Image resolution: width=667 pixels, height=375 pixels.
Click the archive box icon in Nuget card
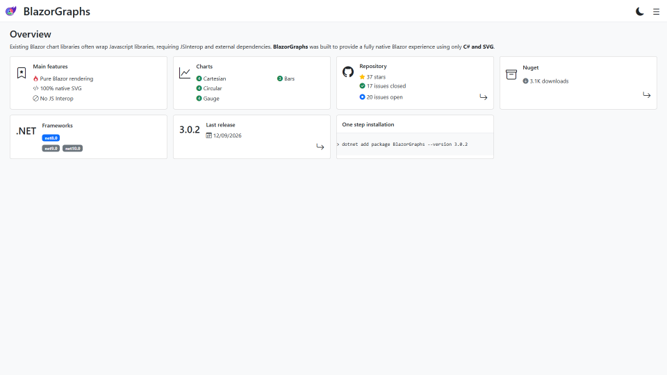(x=511, y=74)
